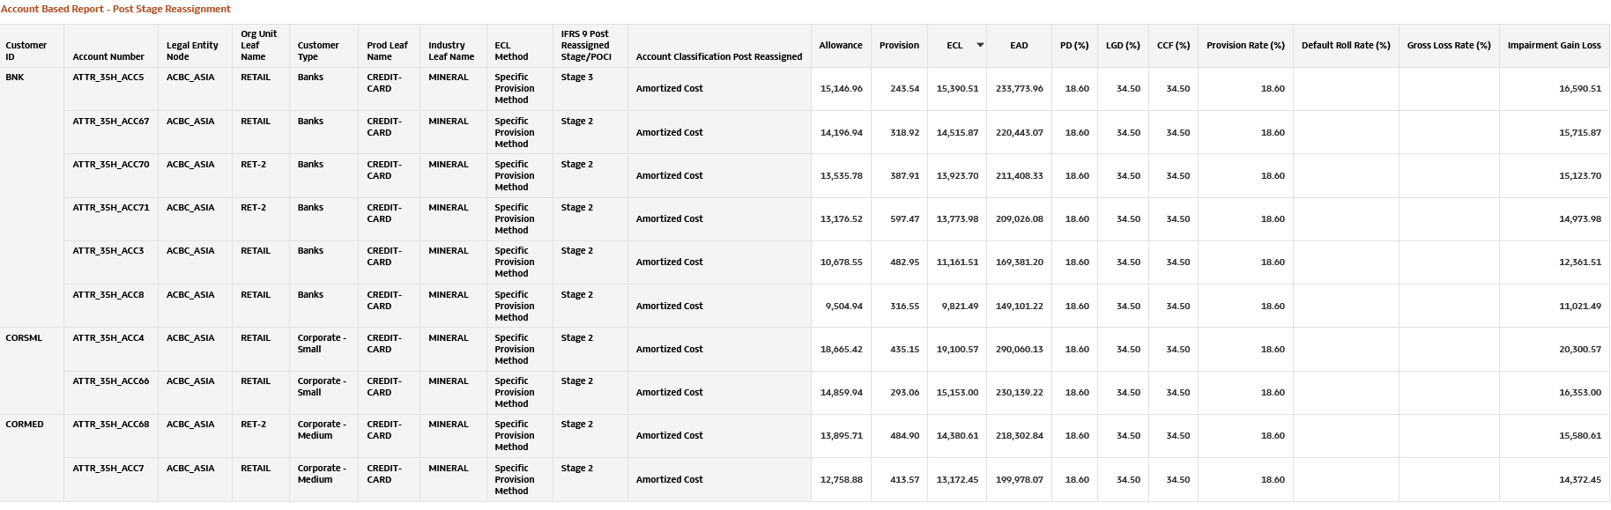Click the Gross Loss Rate (%) header

(x=1448, y=45)
